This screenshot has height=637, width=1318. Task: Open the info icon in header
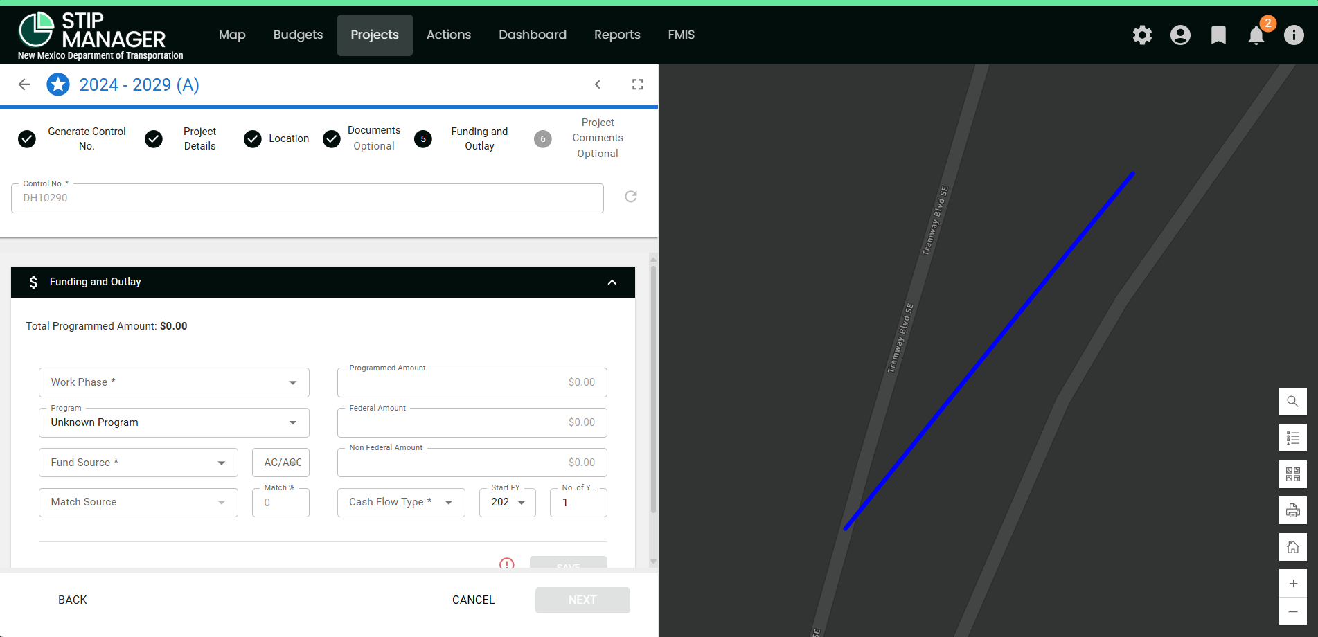tap(1294, 35)
